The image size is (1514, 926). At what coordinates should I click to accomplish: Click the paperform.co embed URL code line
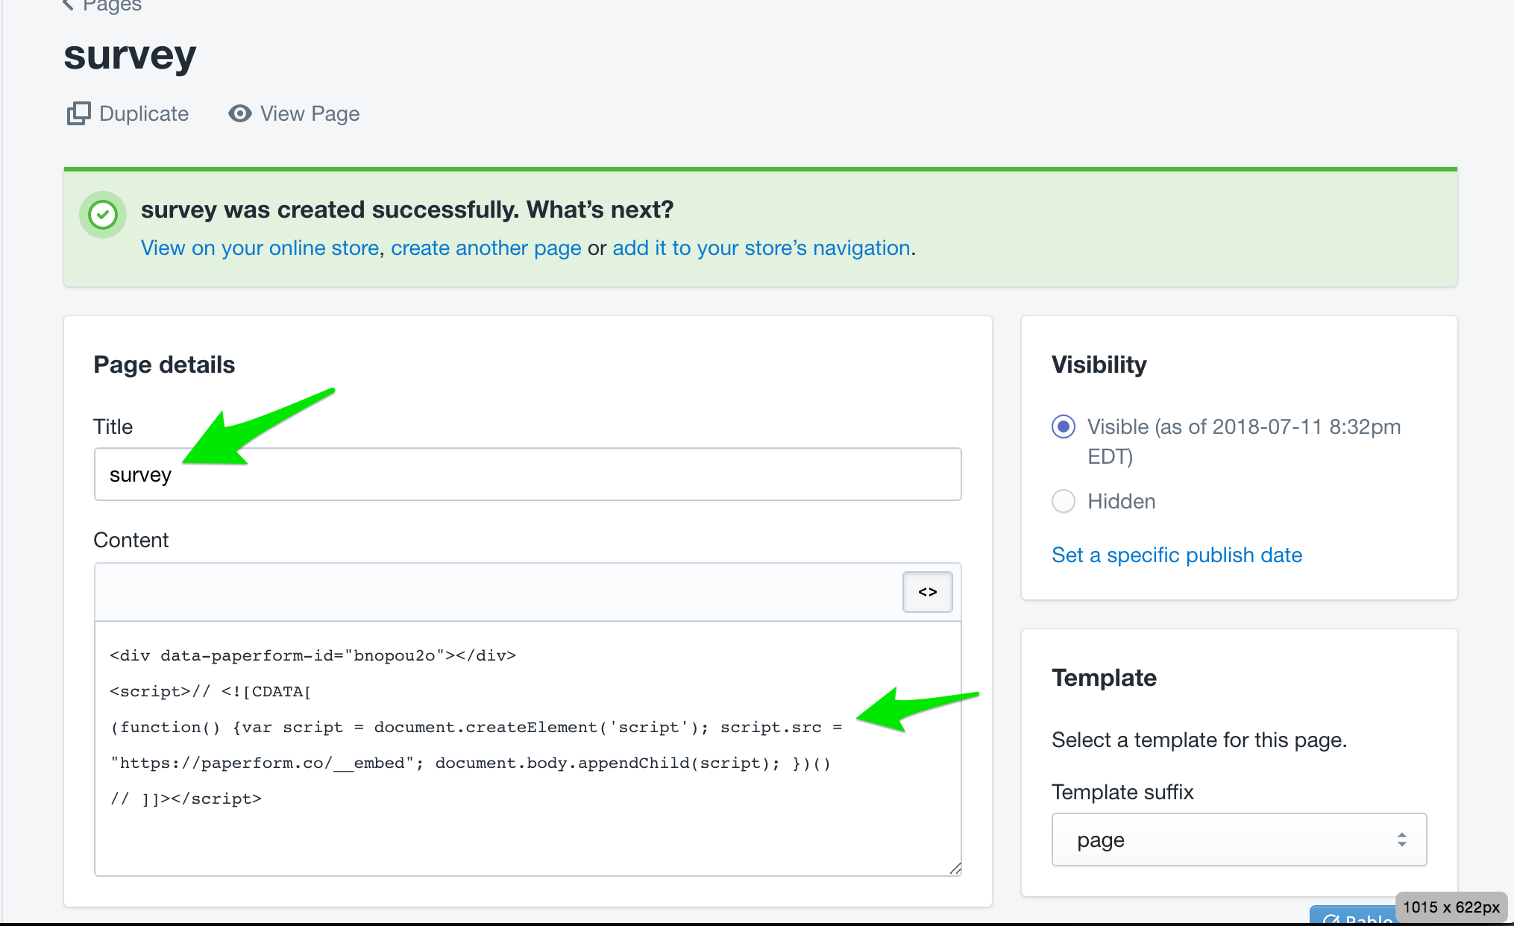pyautogui.click(x=471, y=763)
